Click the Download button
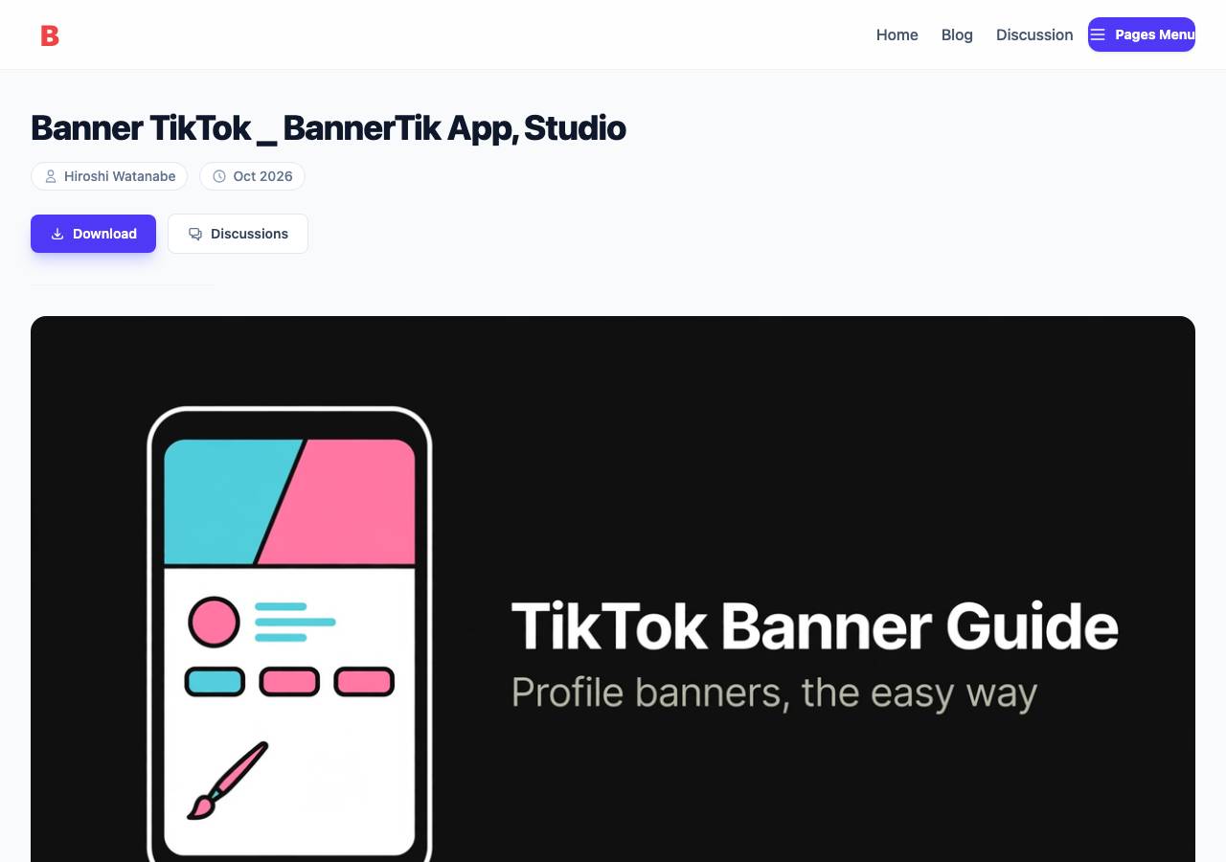This screenshot has height=862, width=1226. click(93, 234)
